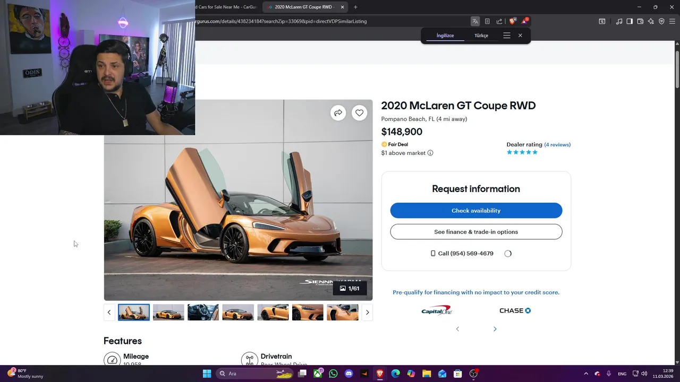Open the Brave Wallet icon
680x382 pixels.
coord(640,21)
